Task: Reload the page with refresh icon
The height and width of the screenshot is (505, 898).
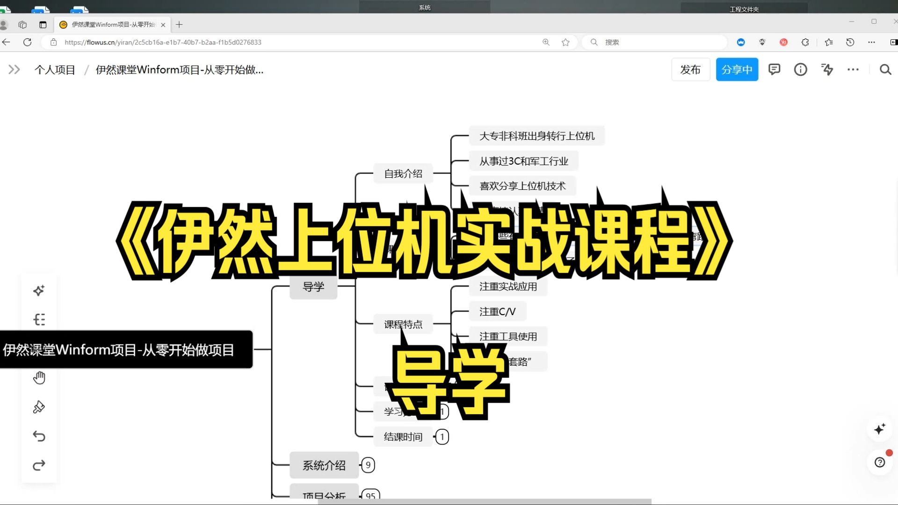Action: (x=28, y=42)
